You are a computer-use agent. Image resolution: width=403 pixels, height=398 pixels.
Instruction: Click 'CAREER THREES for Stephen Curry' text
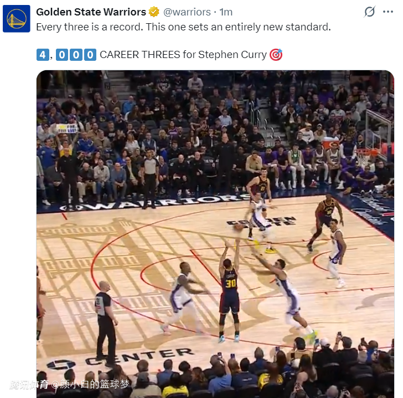(x=183, y=55)
